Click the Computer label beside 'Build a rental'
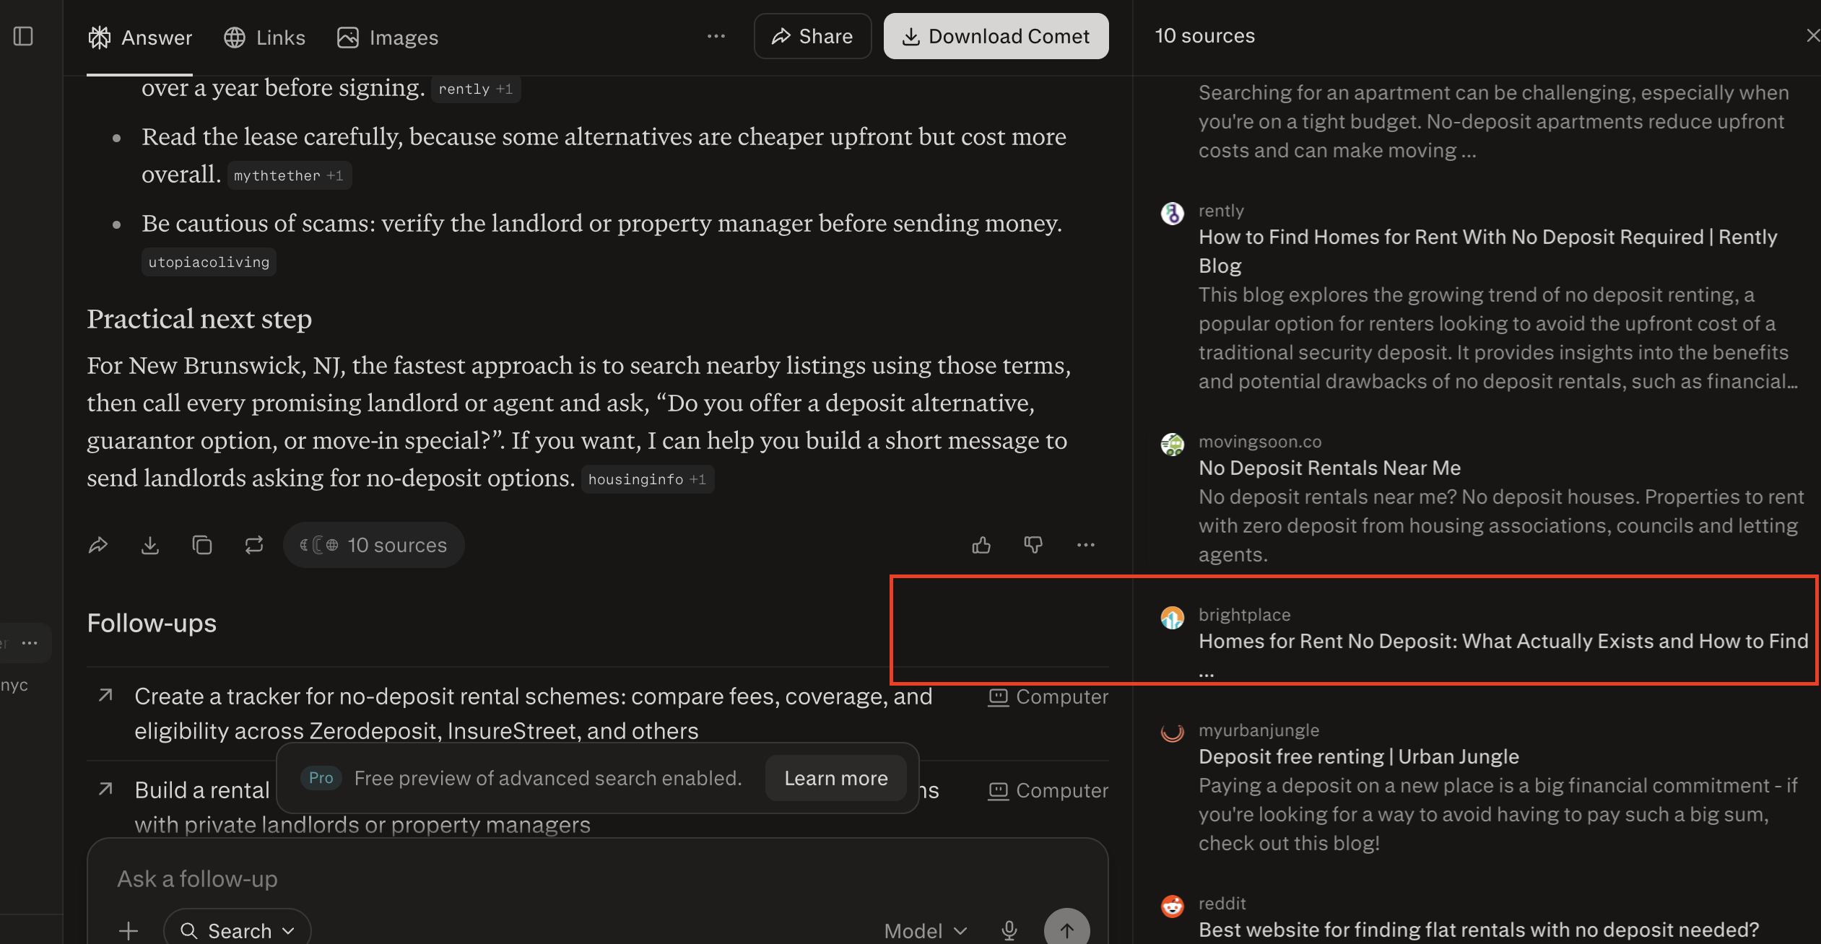 (1048, 790)
